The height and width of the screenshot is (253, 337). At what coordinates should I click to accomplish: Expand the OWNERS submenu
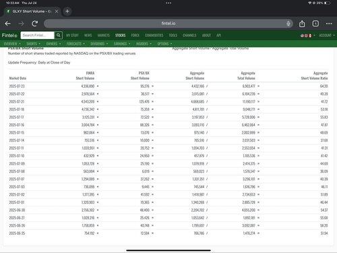point(53,44)
